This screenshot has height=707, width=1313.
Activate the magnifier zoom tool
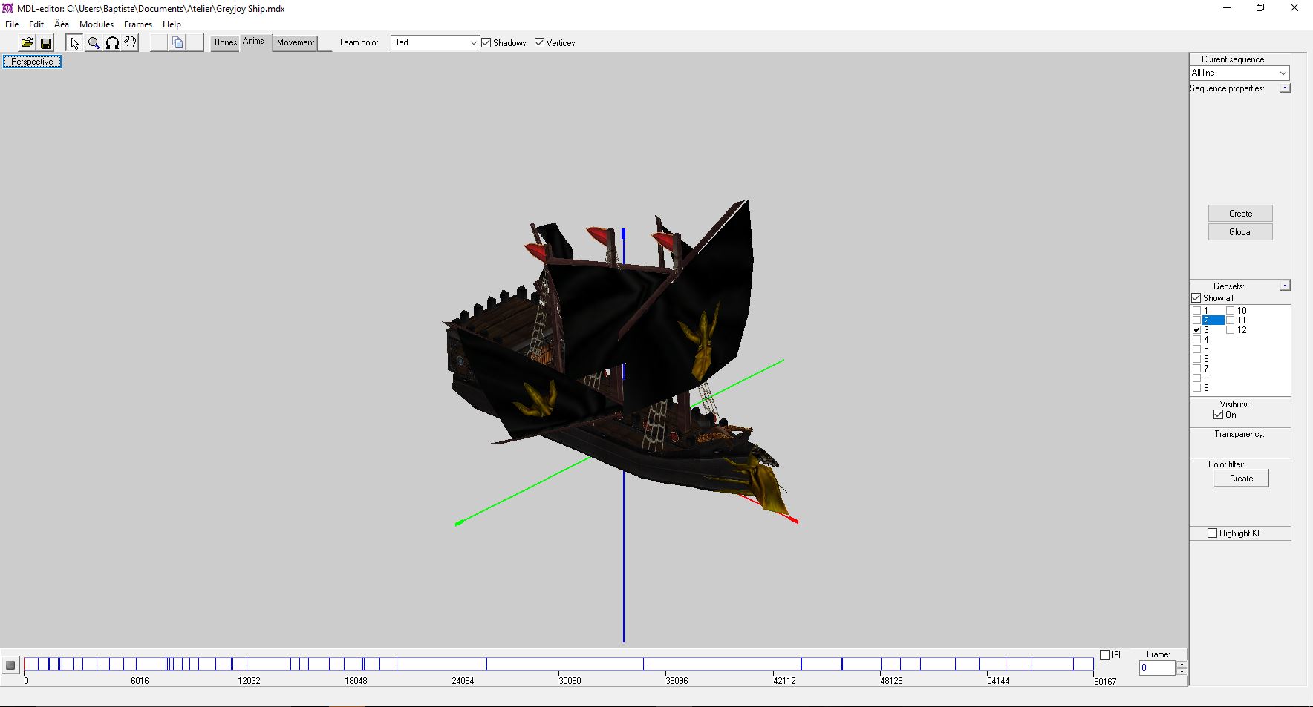click(94, 43)
